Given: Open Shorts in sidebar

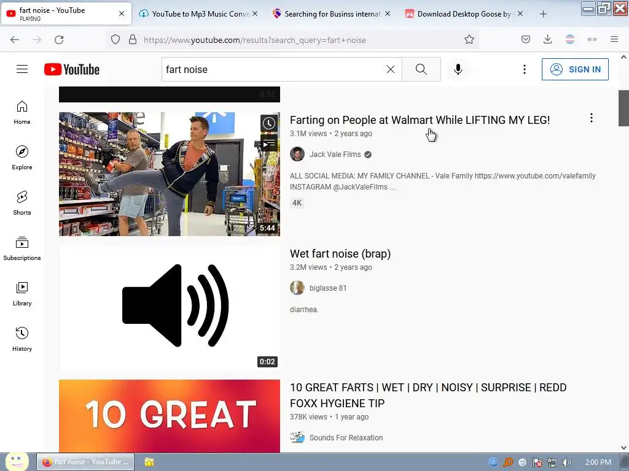Looking at the screenshot, I should [22, 204].
